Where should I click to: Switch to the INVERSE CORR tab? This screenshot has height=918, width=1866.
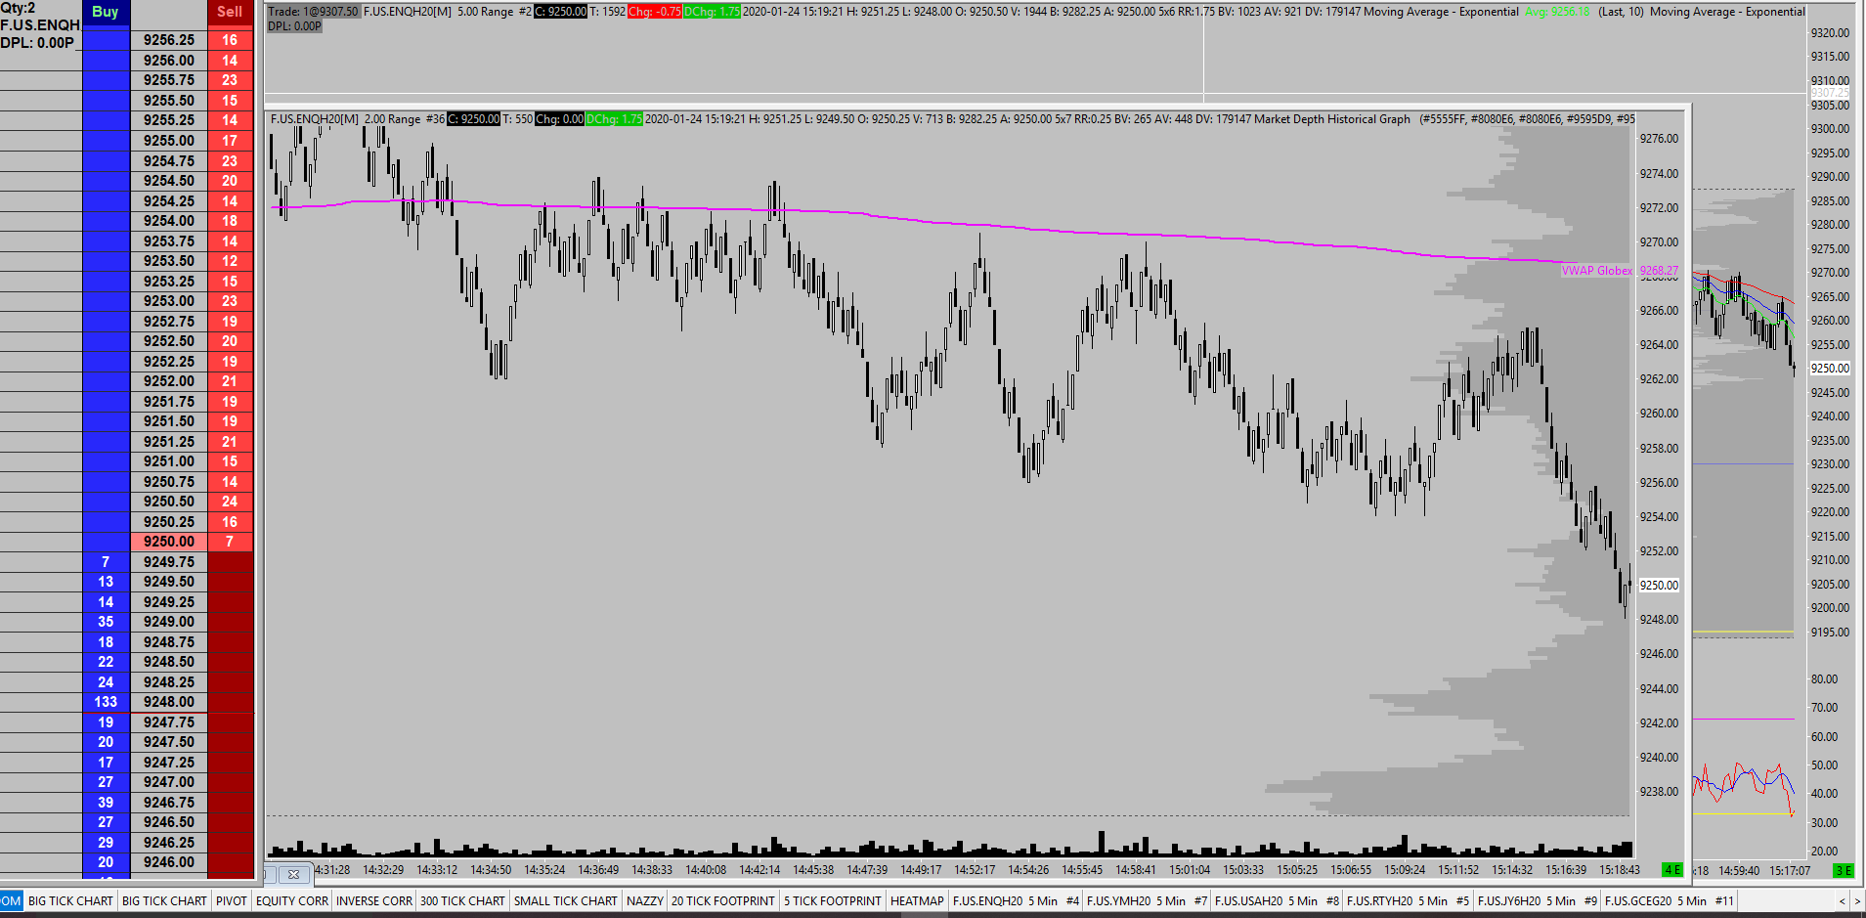[x=374, y=901]
